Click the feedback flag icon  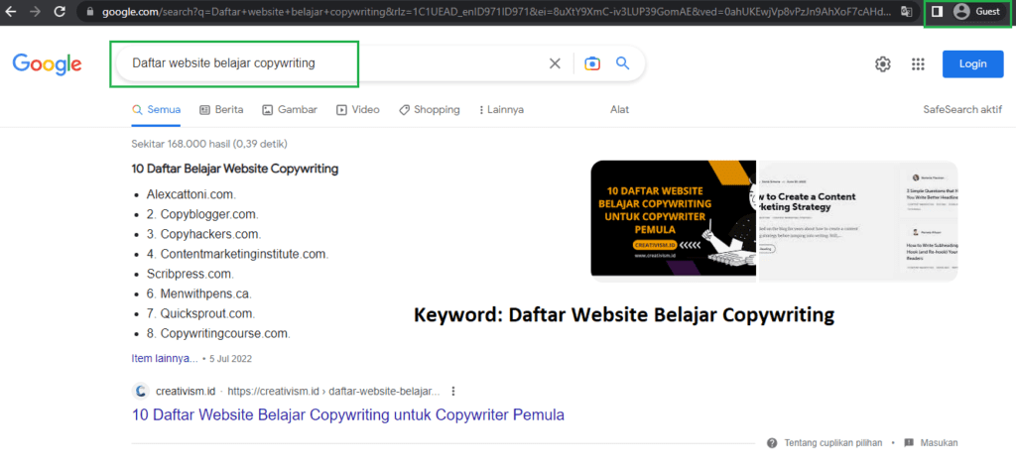909,443
